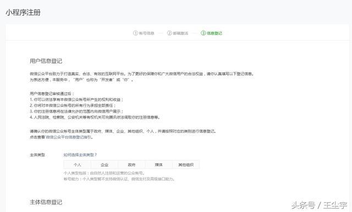This screenshot has height=212, width=352.
Task: Choose 个人 as the subject type
Action: [77, 165]
